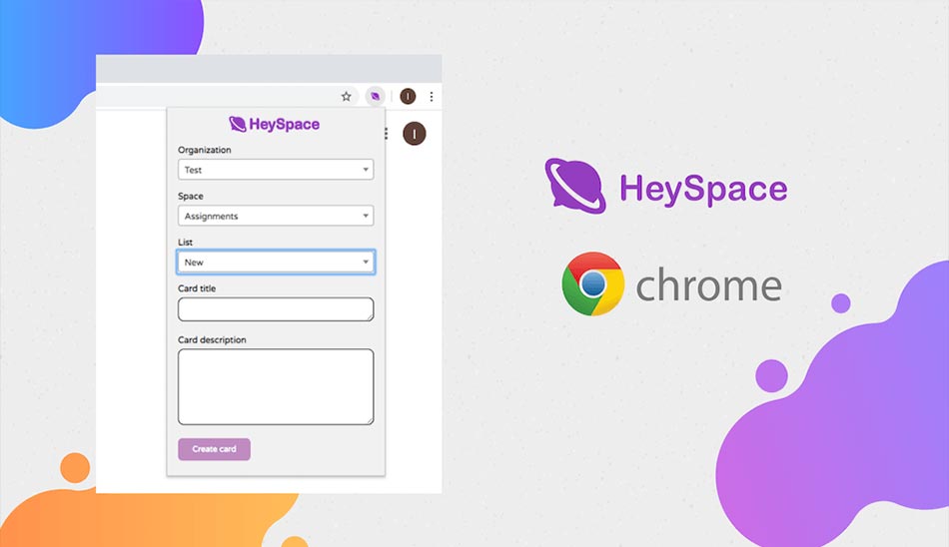Click the Create card button
This screenshot has height=547, width=949.
[x=214, y=449]
